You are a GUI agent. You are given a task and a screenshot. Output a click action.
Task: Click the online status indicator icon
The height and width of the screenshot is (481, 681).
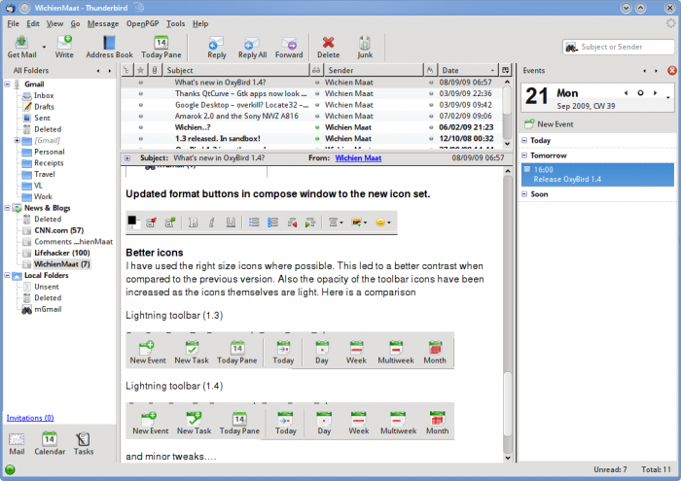point(10,469)
